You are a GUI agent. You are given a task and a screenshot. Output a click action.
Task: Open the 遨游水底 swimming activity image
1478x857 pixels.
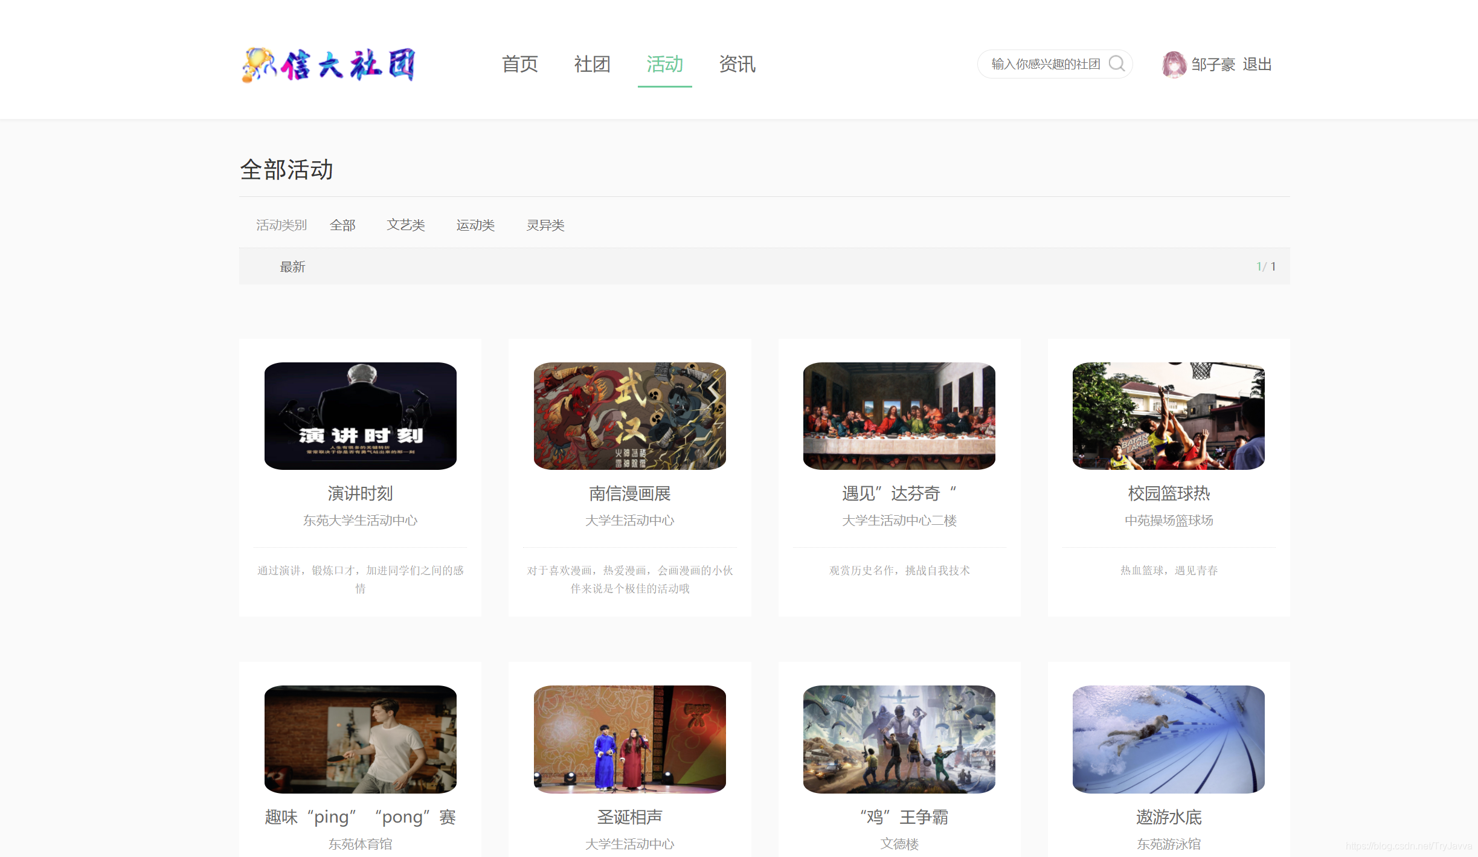[x=1167, y=739]
